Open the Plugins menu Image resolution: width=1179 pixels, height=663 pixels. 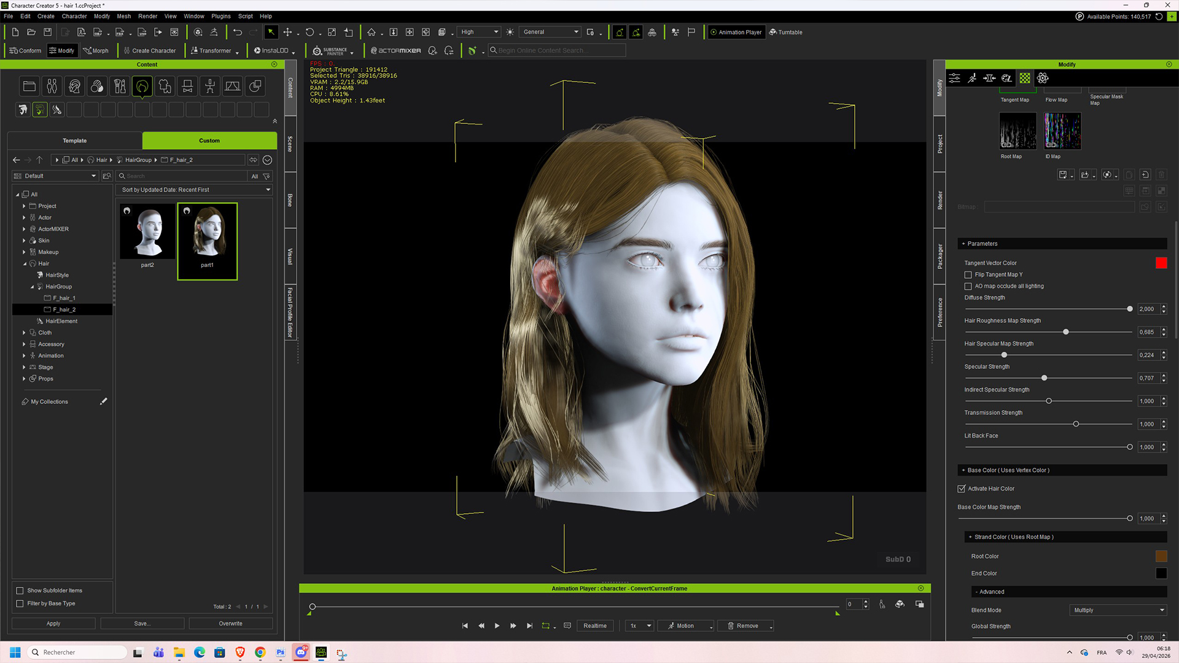click(221, 16)
